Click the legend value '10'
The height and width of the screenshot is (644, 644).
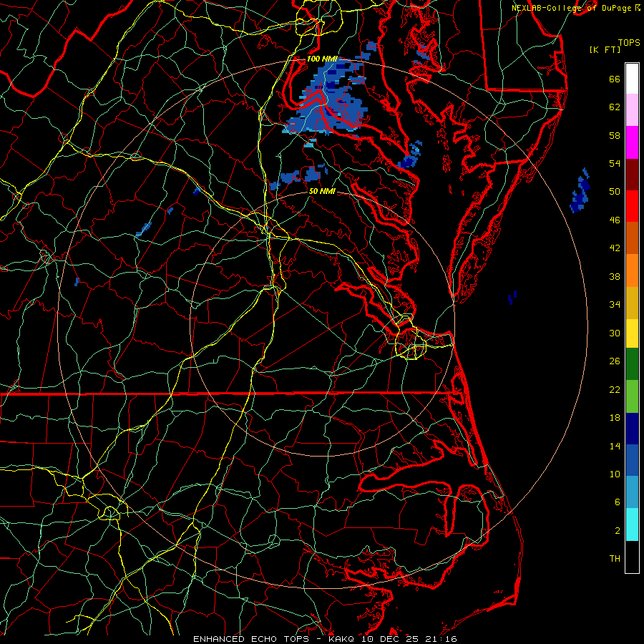pyautogui.click(x=615, y=474)
